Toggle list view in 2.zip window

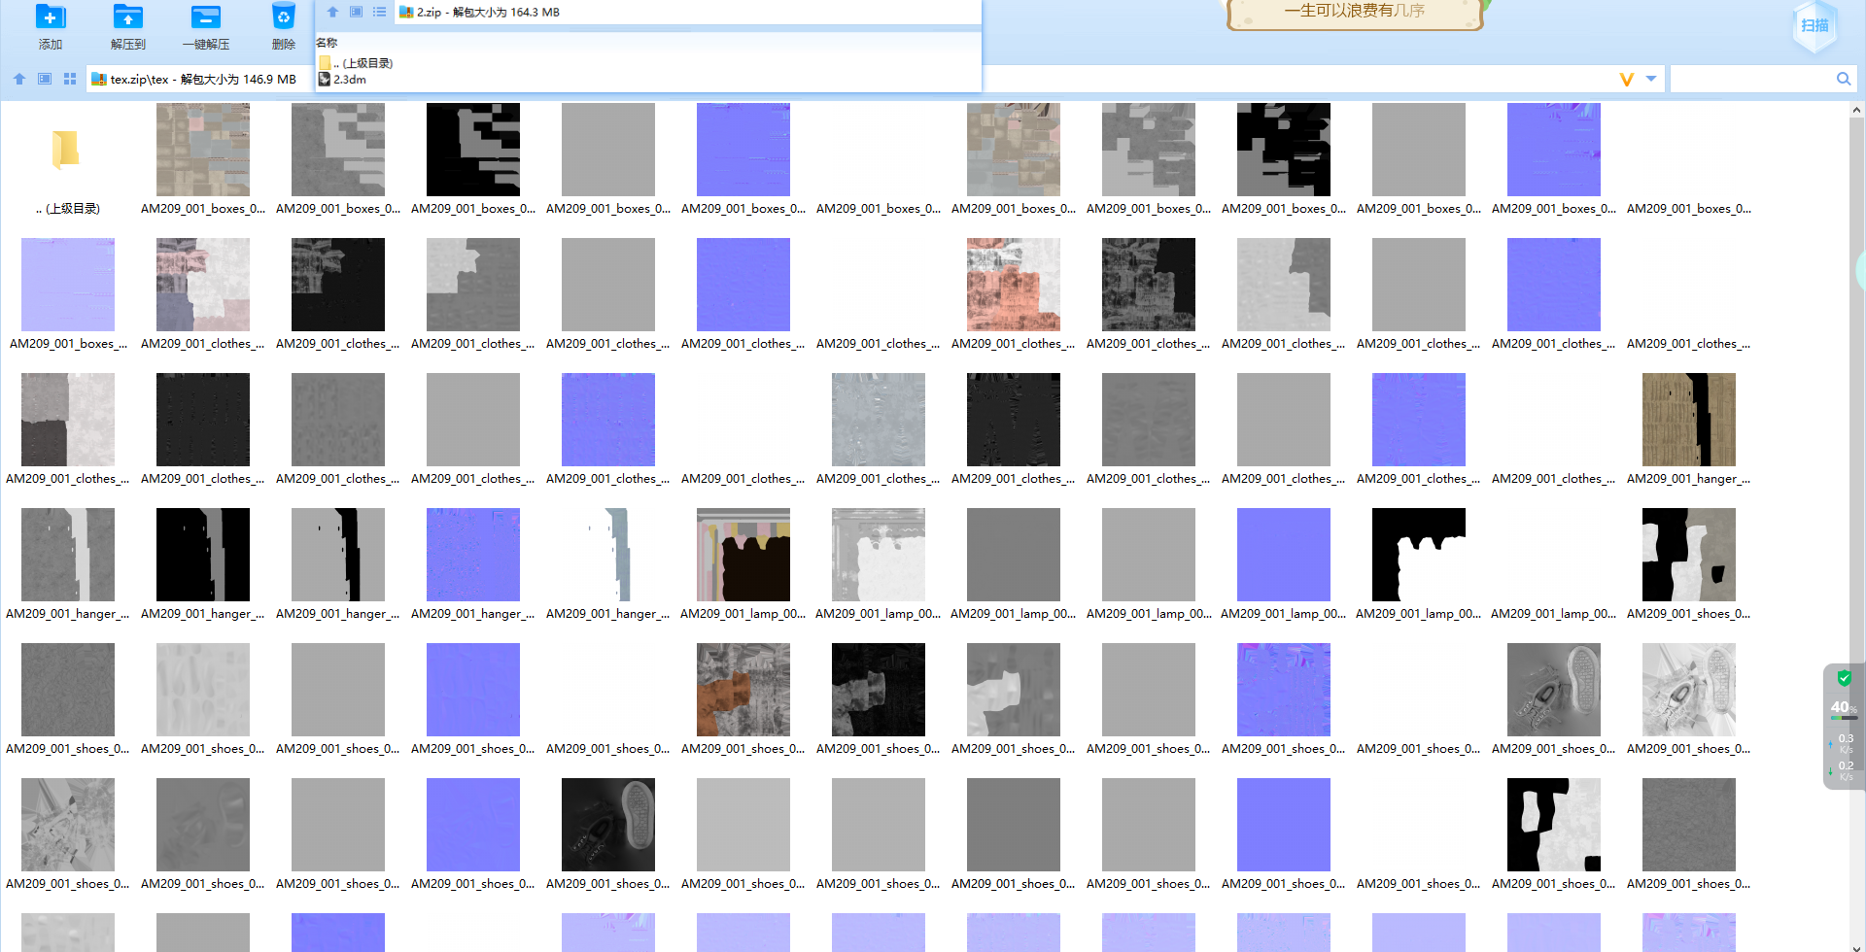point(379,12)
